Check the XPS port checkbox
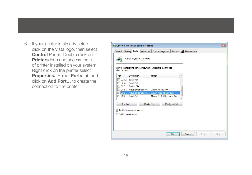 coord(118,96)
